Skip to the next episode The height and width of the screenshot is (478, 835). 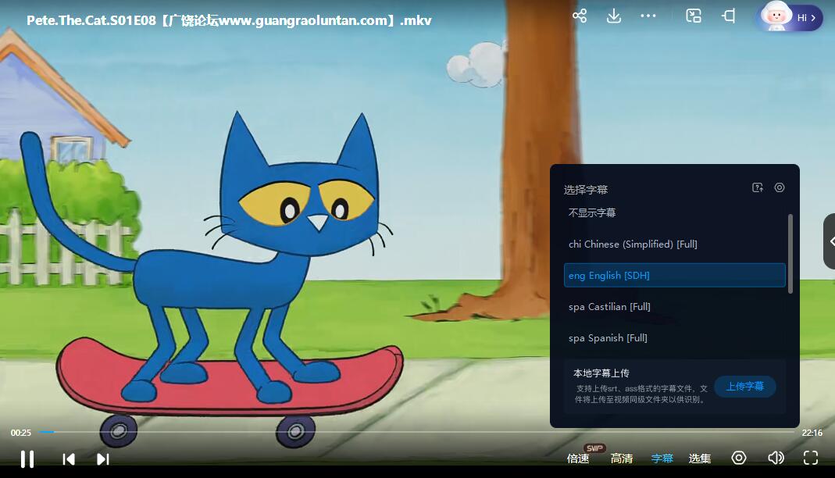point(103,458)
